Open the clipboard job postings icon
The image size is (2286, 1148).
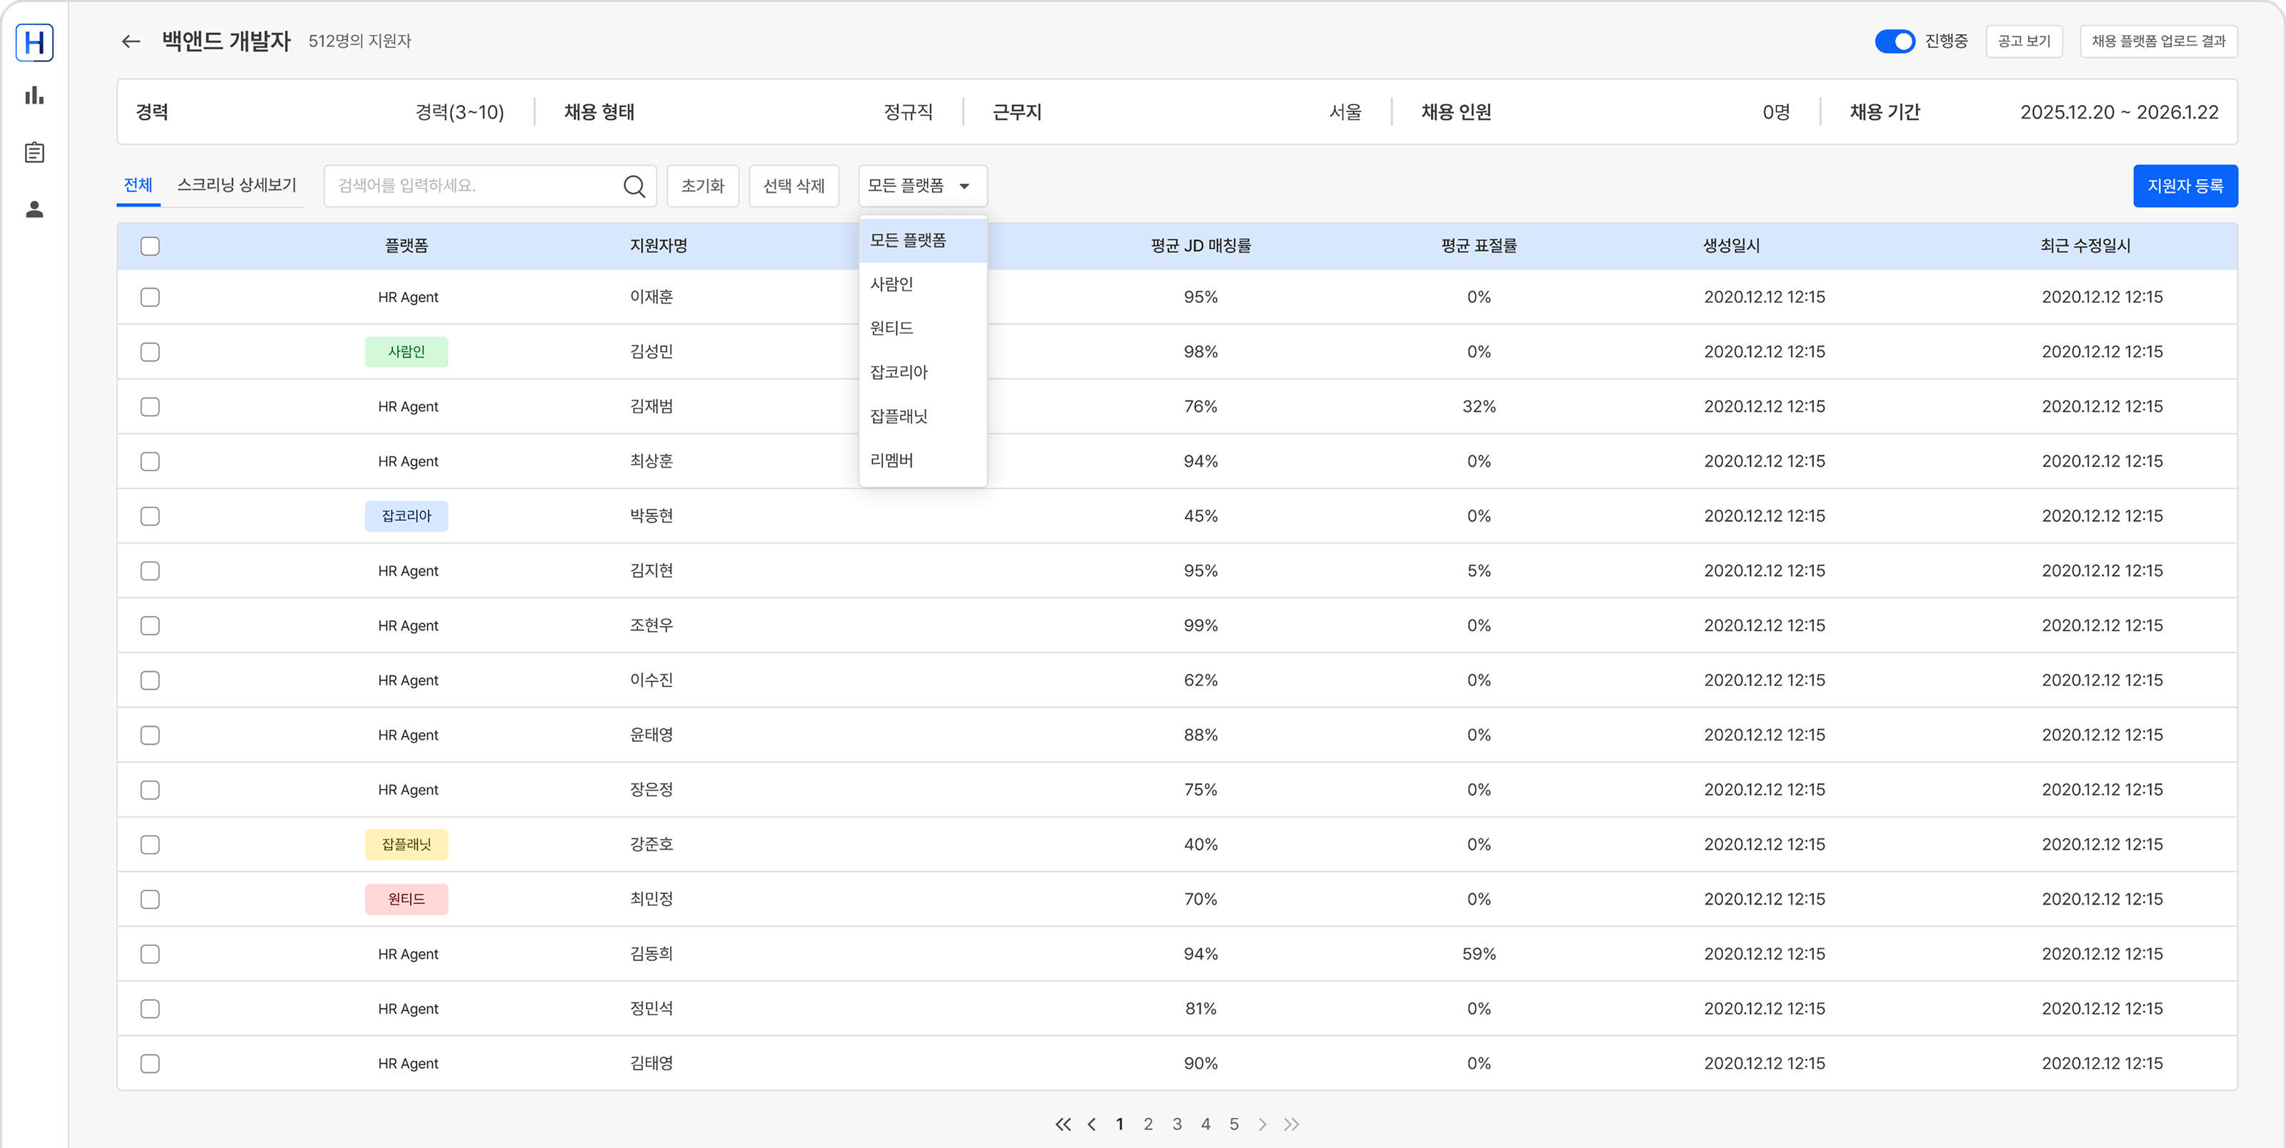[34, 153]
